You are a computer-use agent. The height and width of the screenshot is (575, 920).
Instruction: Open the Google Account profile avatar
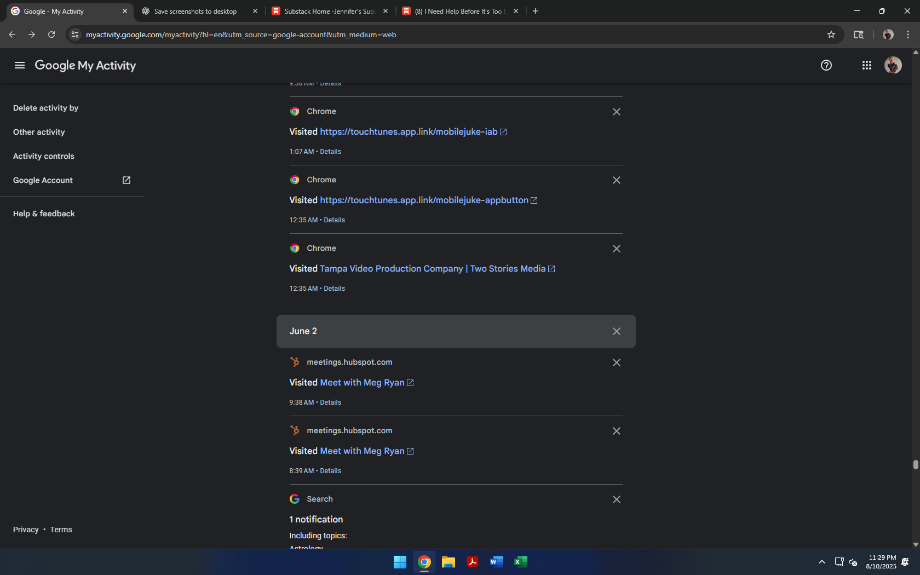pos(893,65)
